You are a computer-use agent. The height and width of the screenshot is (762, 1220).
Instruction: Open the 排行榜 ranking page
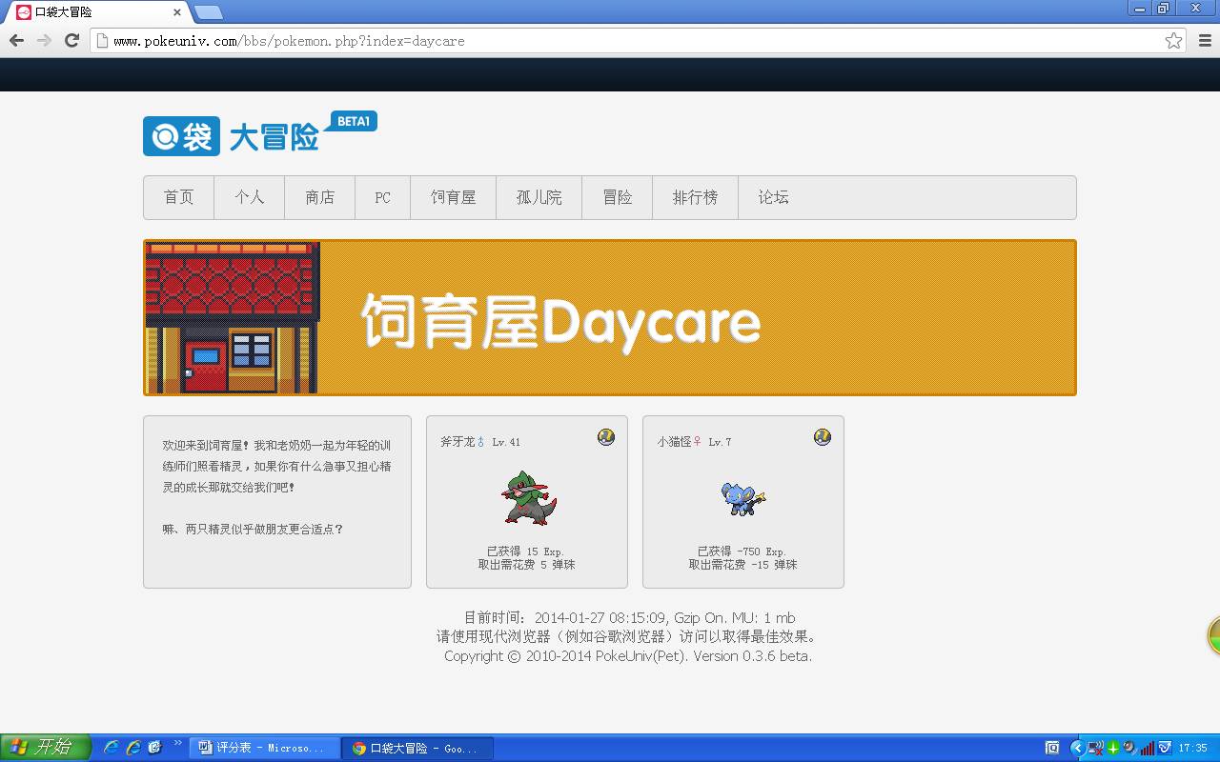click(x=695, y=197)
